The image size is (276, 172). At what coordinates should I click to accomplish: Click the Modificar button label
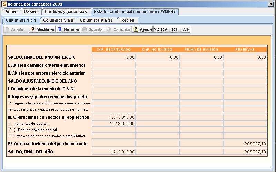[46, 30]
